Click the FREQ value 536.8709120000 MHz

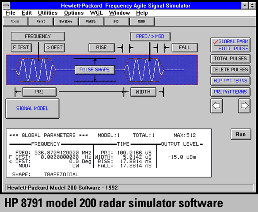(x=63, y=153)
